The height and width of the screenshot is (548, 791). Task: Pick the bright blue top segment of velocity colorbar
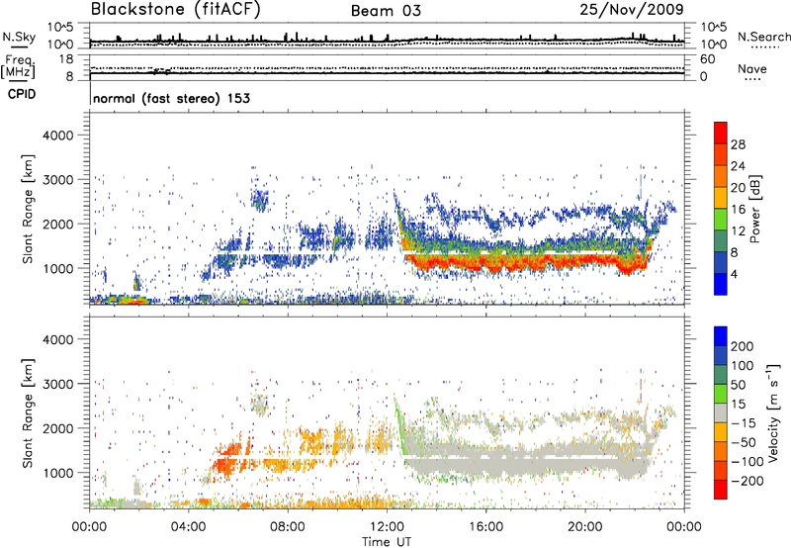(x=721, y=336)
